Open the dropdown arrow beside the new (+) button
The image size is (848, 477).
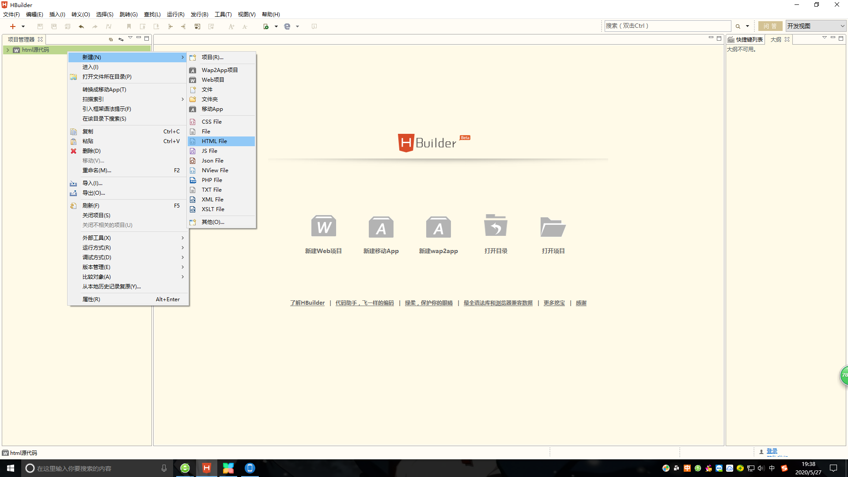pyautogui.click(x=23, y=26)
